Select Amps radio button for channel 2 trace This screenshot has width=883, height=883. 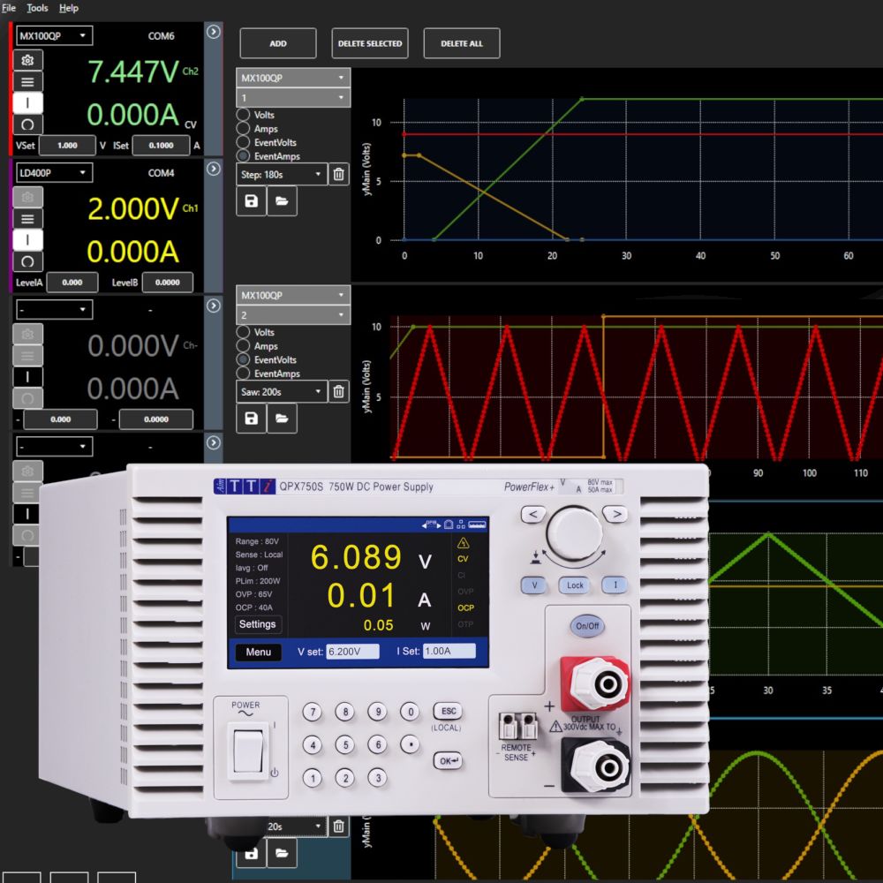tap(243, 346)
